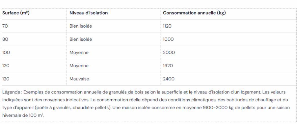Select the 120 surface cell beside 'Mauvaise'
297x124 pixels.
[x=6, y=79]
